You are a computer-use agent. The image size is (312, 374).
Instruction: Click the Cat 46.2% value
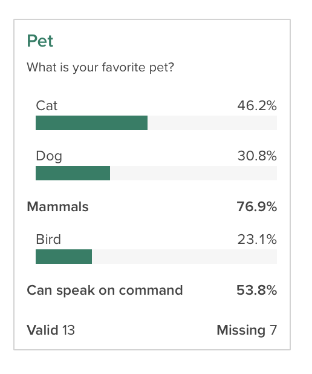tap(257, 105)
